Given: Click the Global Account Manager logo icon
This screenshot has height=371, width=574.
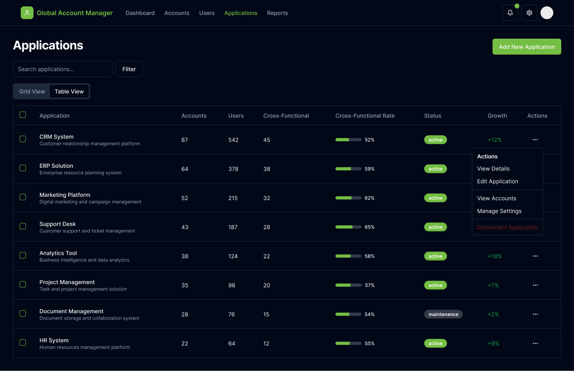Looking at the screenshot, I should (27, 13).
